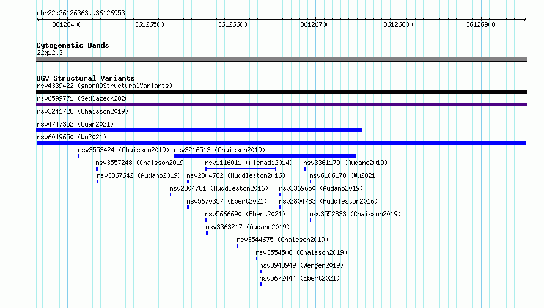Click ruler position 36126500
Screen dimensions: 544x308
pyautogui.click(x=150, y=24)
